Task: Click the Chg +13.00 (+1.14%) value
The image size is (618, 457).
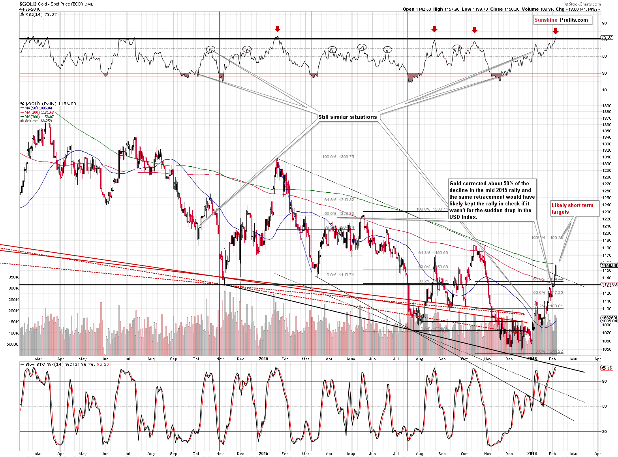Action: (x=578, y=9)
